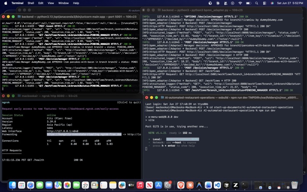
Task: Launch FaceTime from the Dock
Action: tap(76, 185)
